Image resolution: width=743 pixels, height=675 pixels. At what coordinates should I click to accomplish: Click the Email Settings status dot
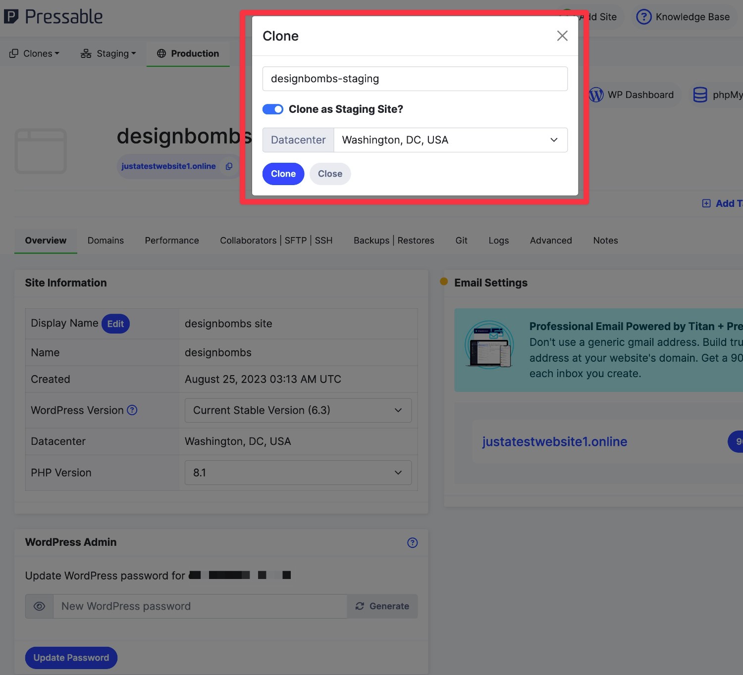click(x=444, y=282)
